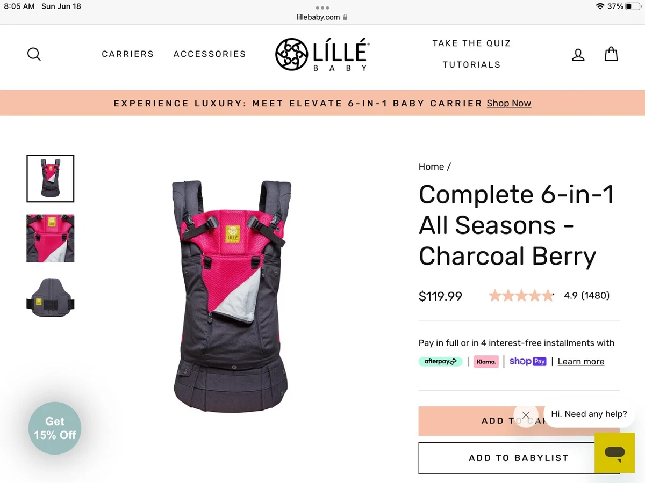Open the account profile icon

point(578,54)
